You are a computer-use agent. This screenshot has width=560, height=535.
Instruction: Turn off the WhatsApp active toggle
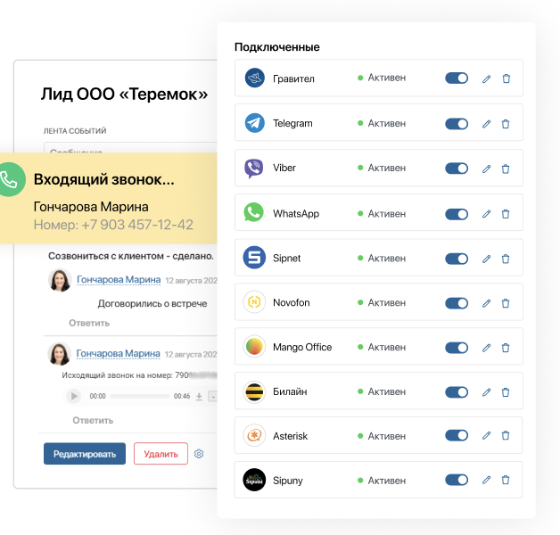pyautogui.click(x=457, y=214)
